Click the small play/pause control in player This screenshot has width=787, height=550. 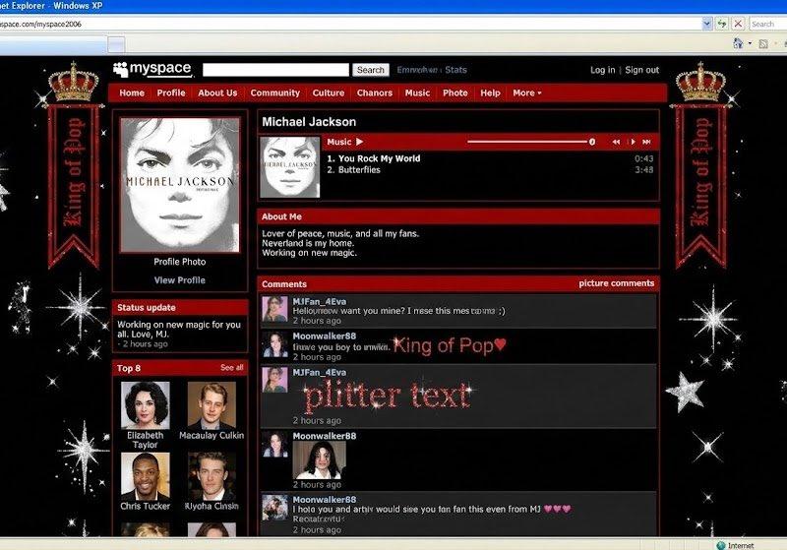(633, 142)
